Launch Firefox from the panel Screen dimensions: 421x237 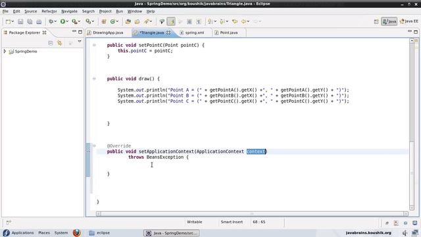(77, 232)
